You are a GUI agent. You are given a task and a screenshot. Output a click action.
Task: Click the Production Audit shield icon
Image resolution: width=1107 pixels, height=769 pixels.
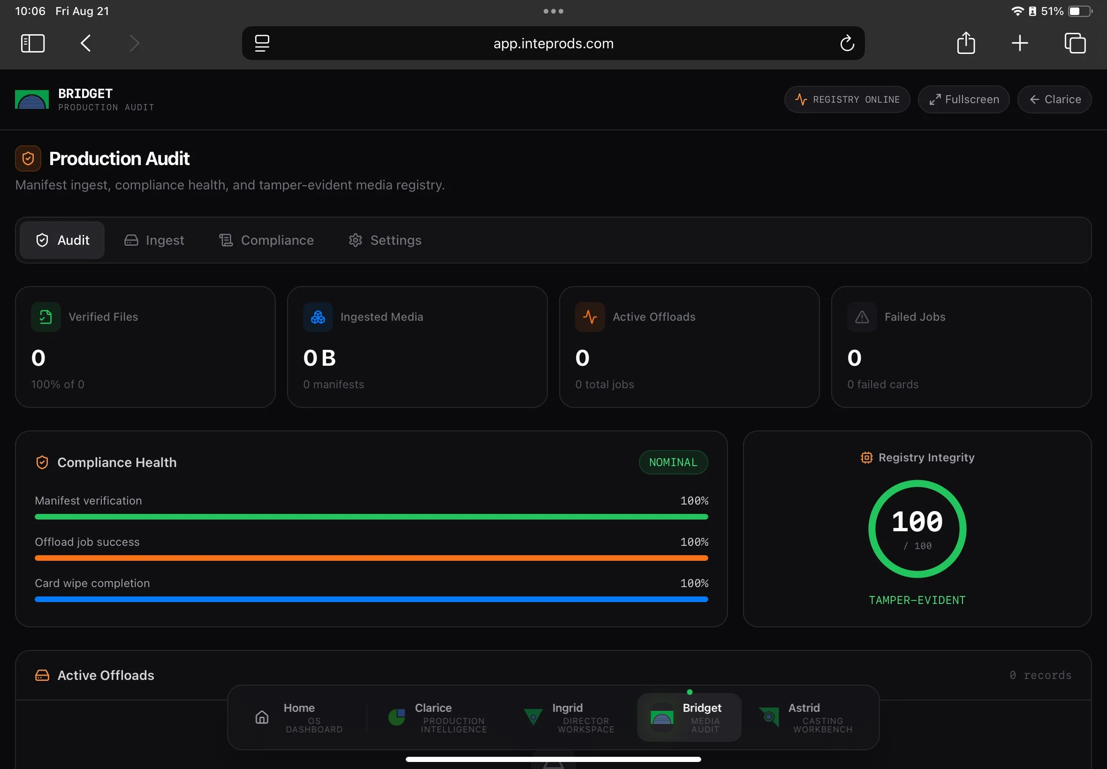[x=28, y=158]
